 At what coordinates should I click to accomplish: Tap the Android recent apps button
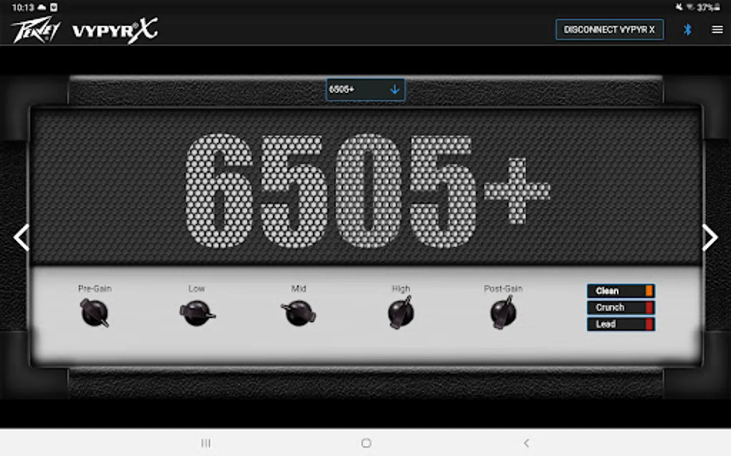click(206, 443)
